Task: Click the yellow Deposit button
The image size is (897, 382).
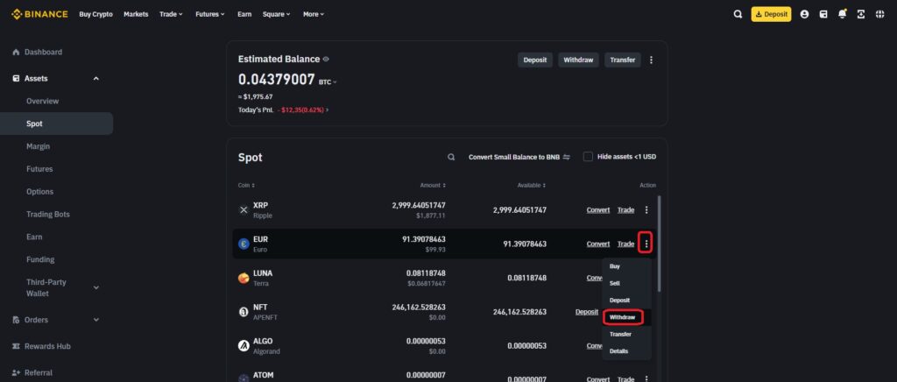Action: point(771,14)
